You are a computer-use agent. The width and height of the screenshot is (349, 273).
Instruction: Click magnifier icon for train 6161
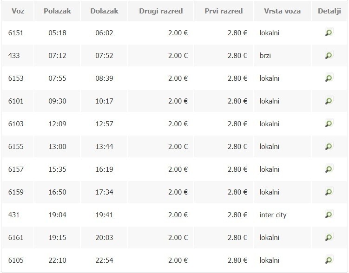[x=329, y=238]
